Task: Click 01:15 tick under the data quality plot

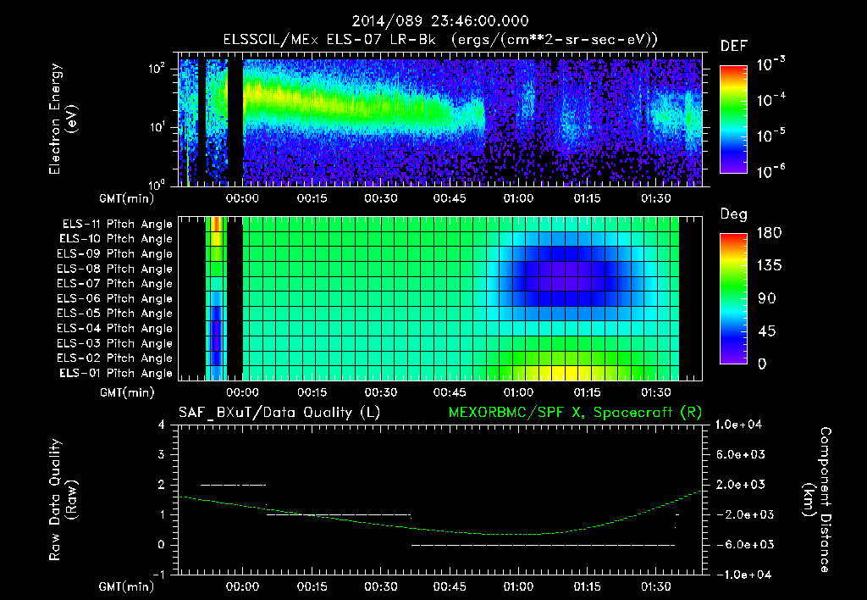Action: (x=588, y=586)
